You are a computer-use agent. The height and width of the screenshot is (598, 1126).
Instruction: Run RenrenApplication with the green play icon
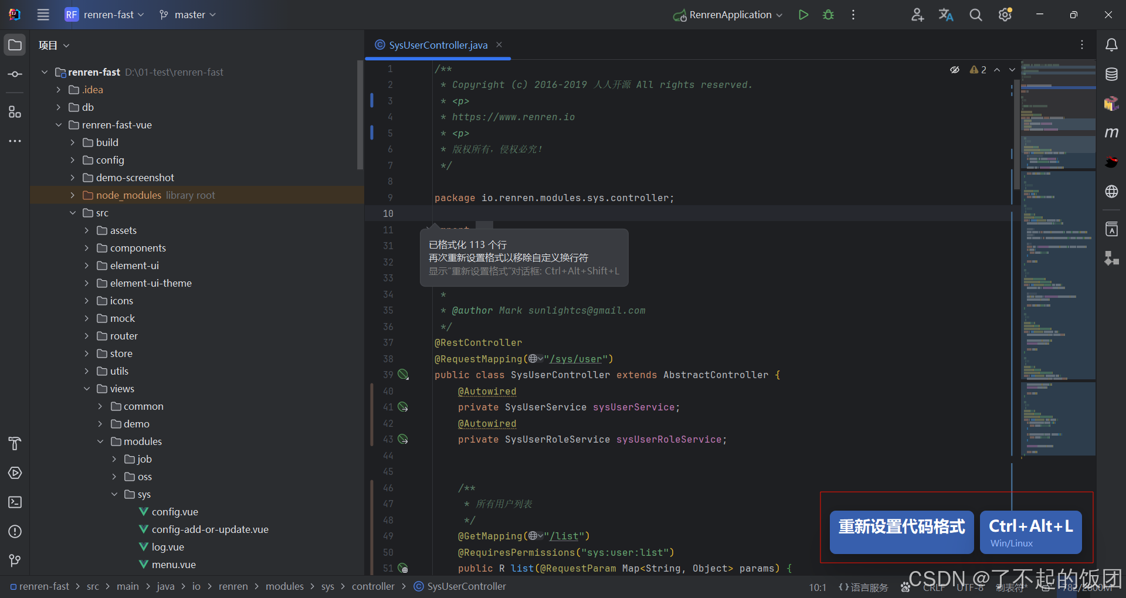[803, 15]
